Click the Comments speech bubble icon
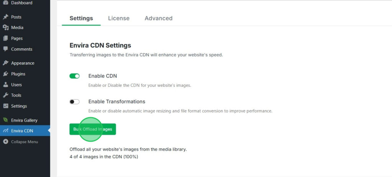This screenshot has width=392, height=177. 5,49
